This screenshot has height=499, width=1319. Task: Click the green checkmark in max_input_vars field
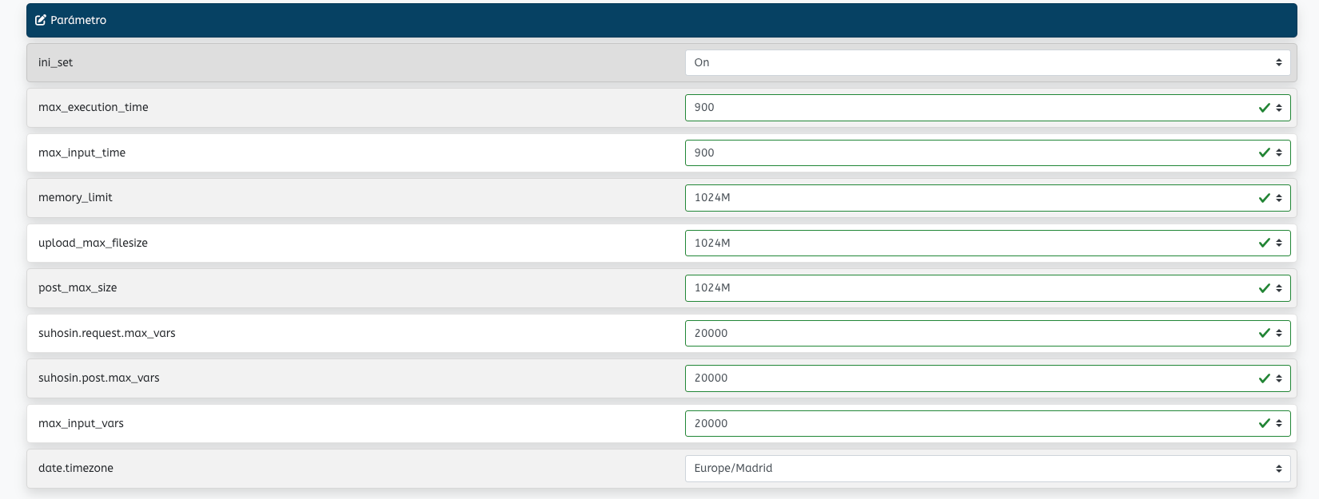coord(1265,423)
